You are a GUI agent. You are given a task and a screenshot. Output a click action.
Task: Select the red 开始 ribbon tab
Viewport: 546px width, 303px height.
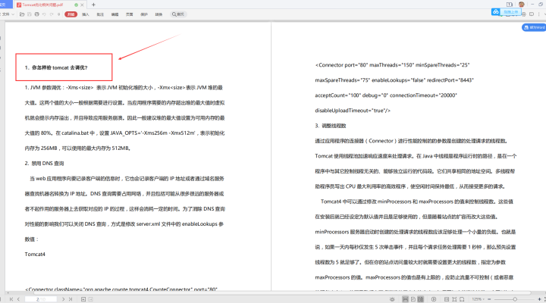71,14
